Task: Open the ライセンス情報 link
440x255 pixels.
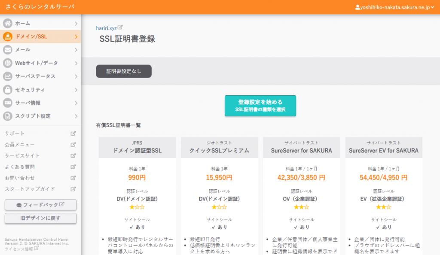Action: pyautogui.click(x=18, y=249)
